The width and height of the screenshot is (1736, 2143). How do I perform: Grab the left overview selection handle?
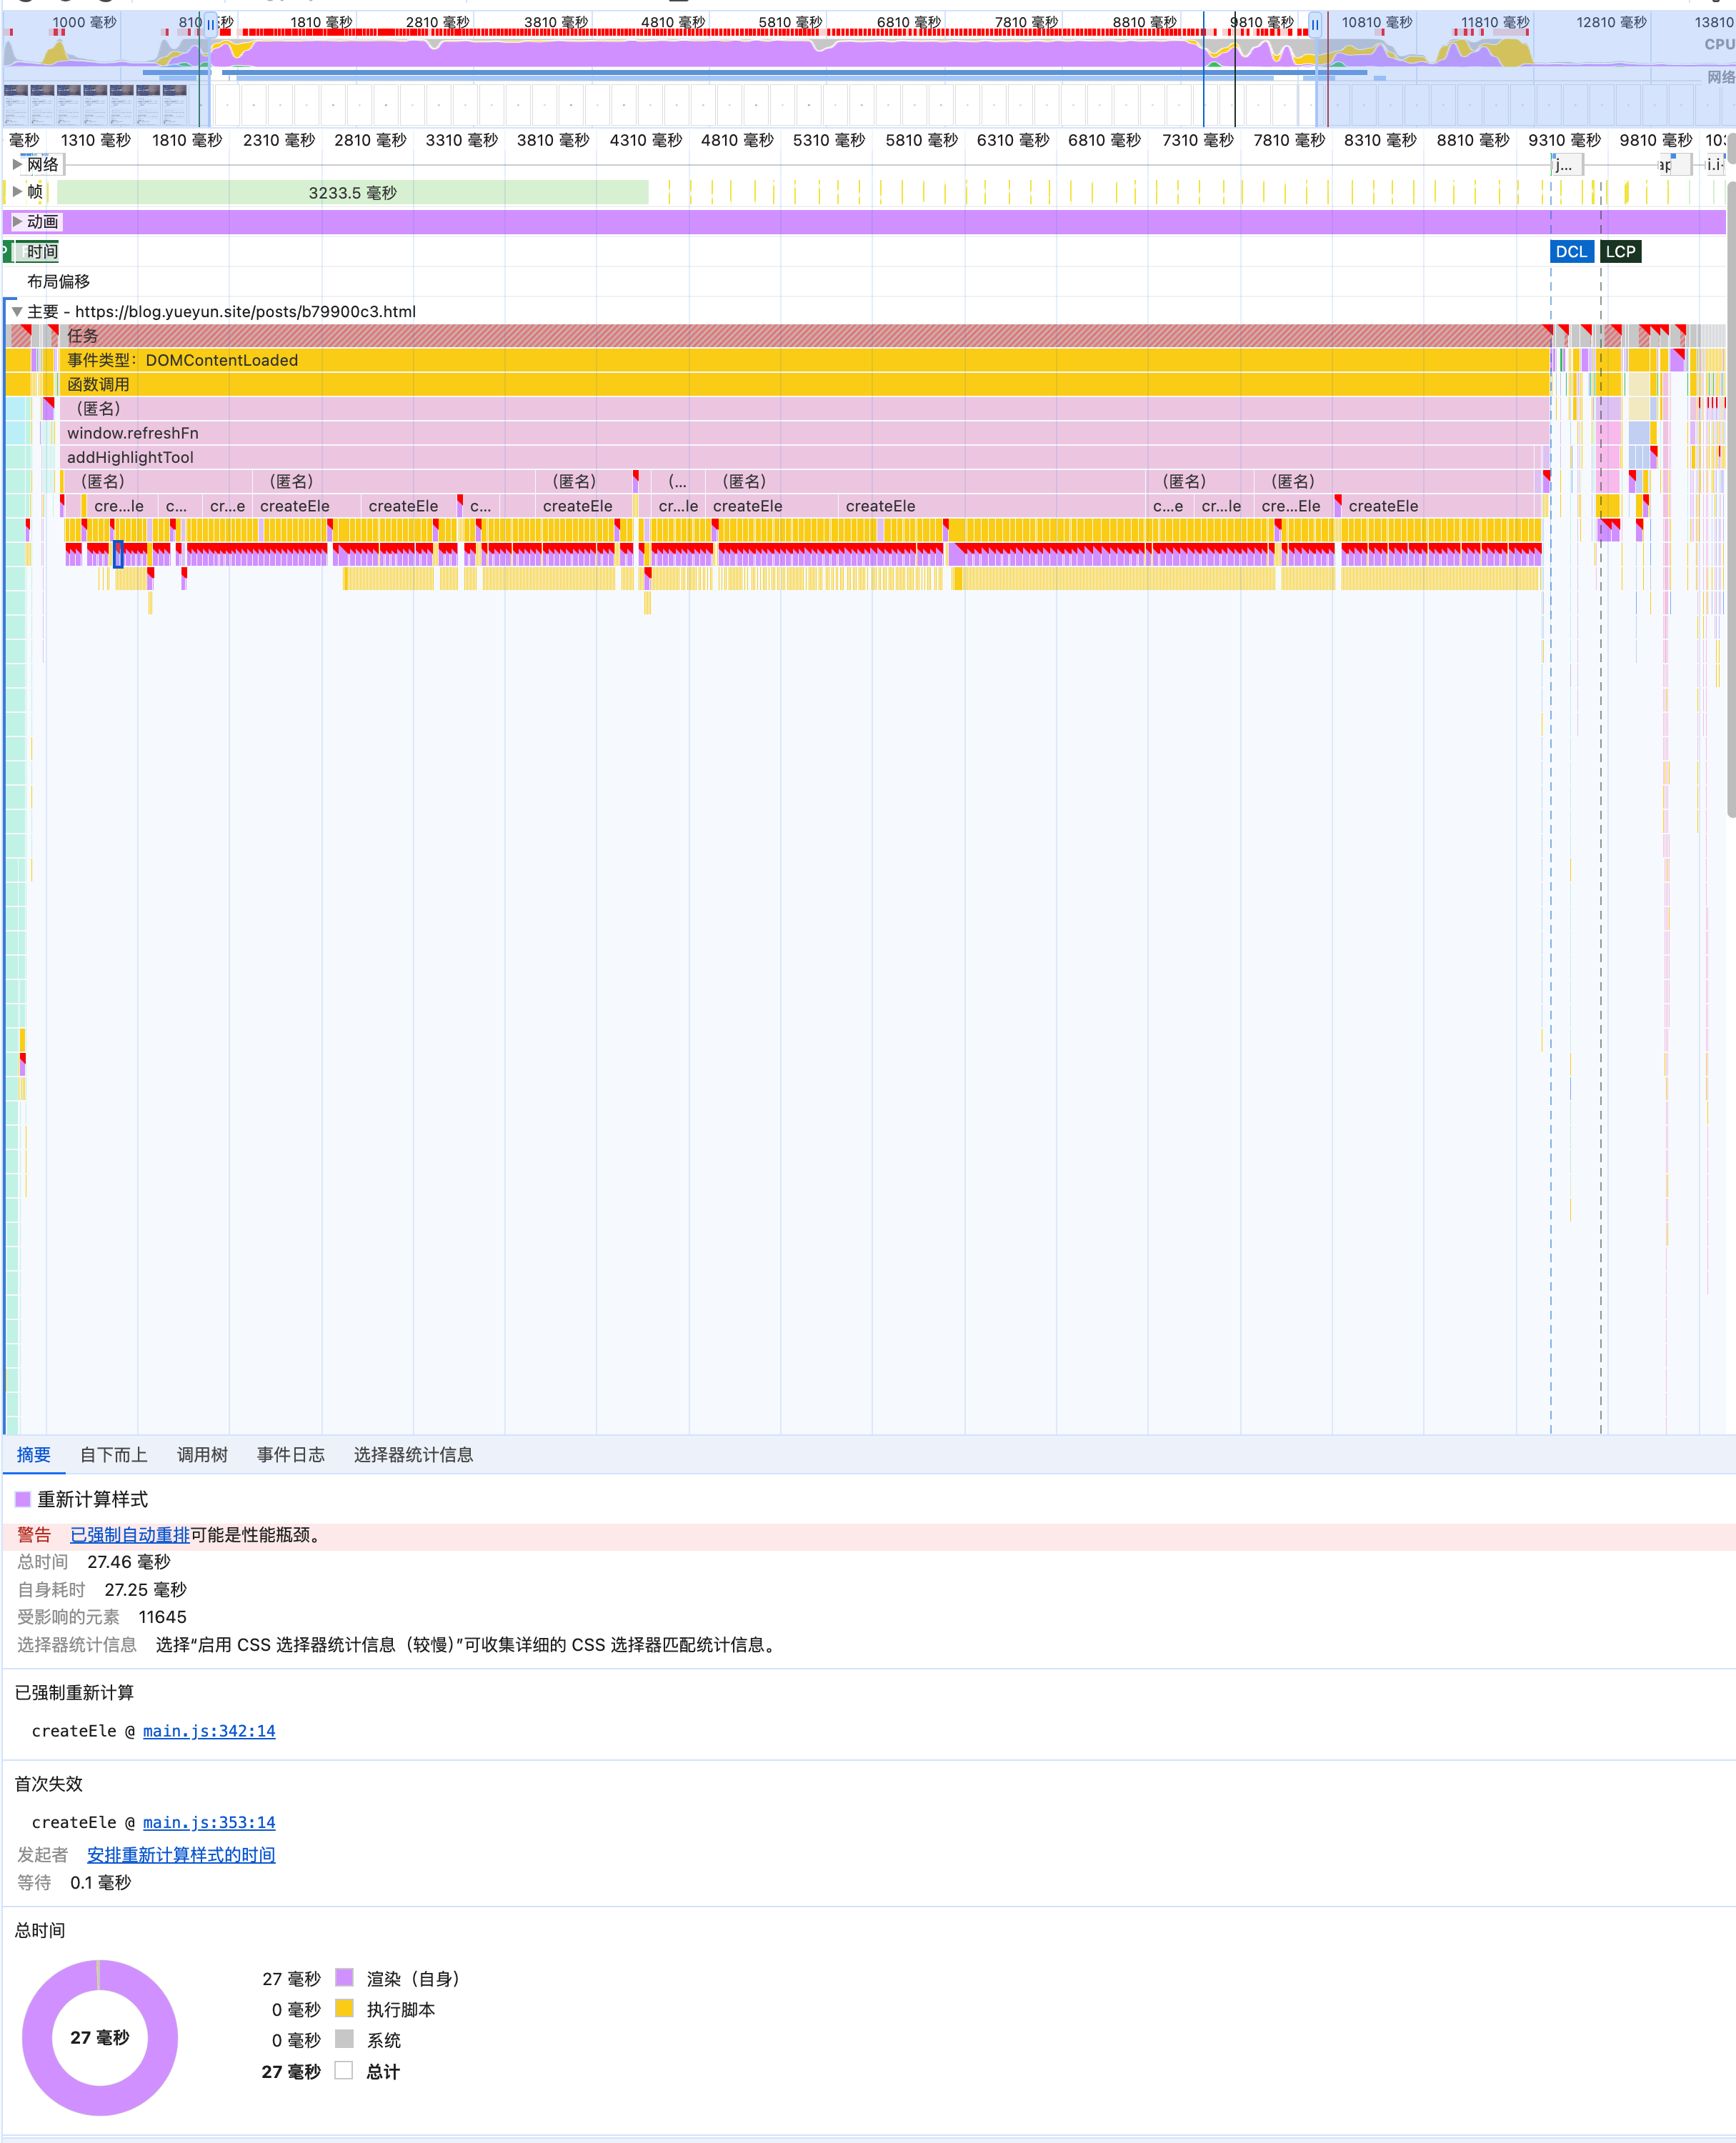tap(211, 24)
